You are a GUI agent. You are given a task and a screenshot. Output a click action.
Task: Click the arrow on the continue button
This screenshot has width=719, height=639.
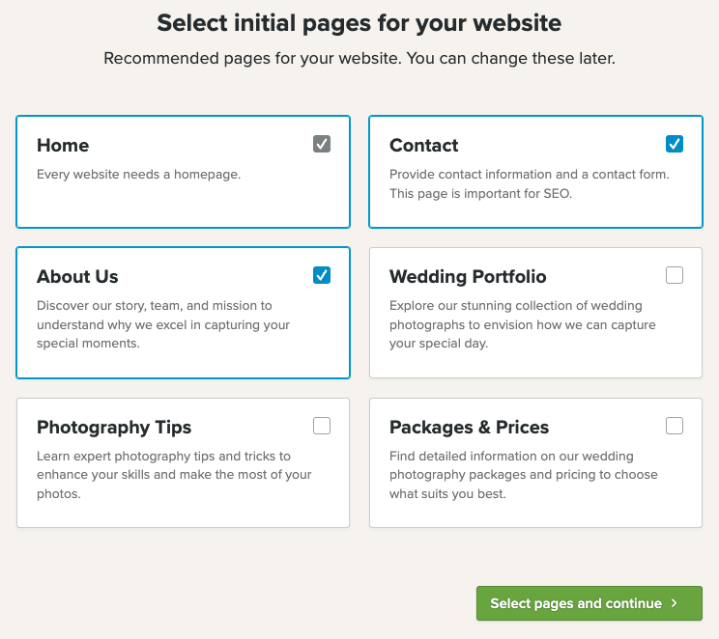(x=674, y=603)
